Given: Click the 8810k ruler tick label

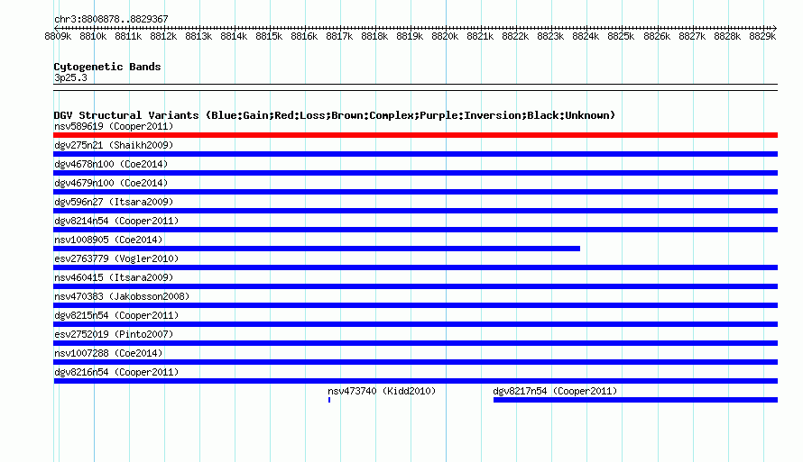Looking at the screenshot, I should [x=93, y=36].
